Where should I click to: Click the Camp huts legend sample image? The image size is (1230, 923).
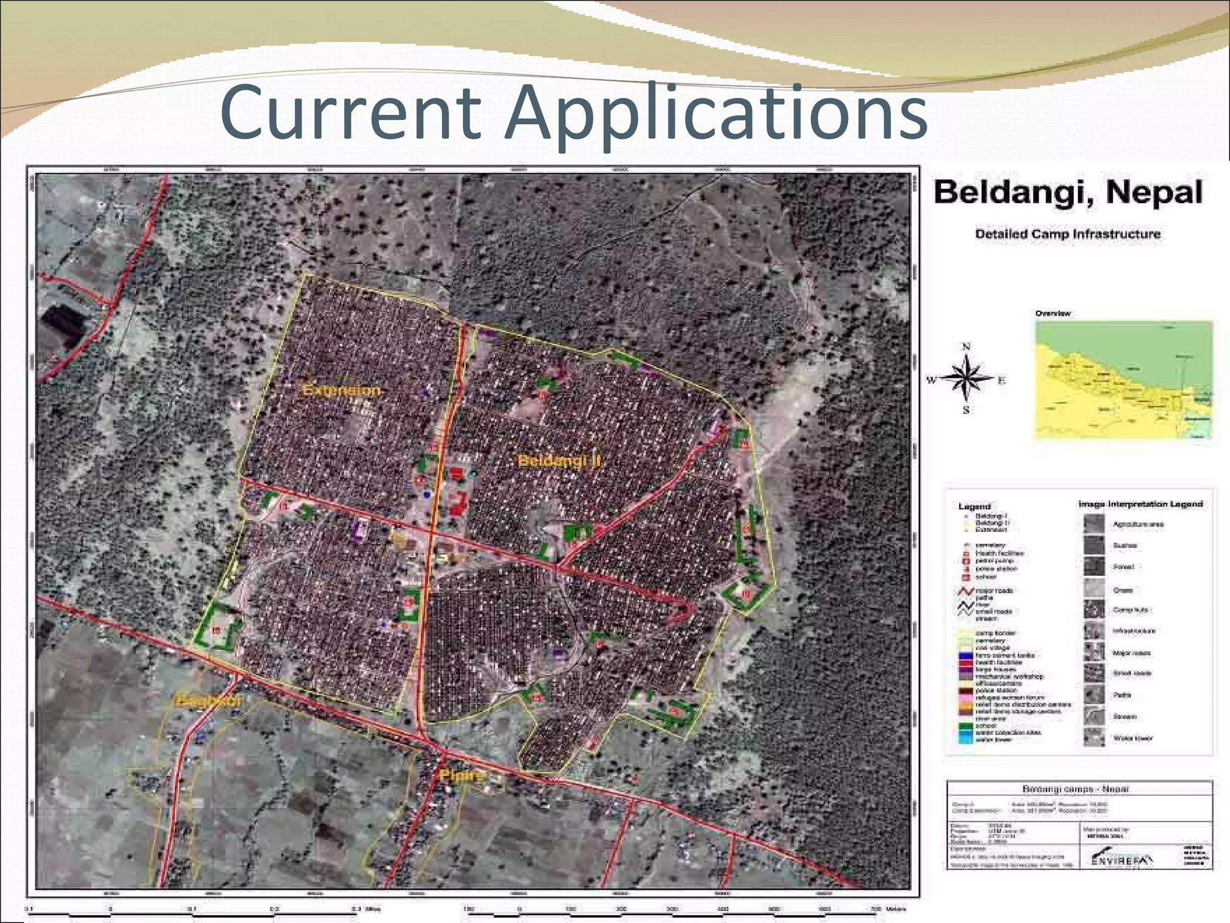pyautogui.click(x=1094, y=609)
